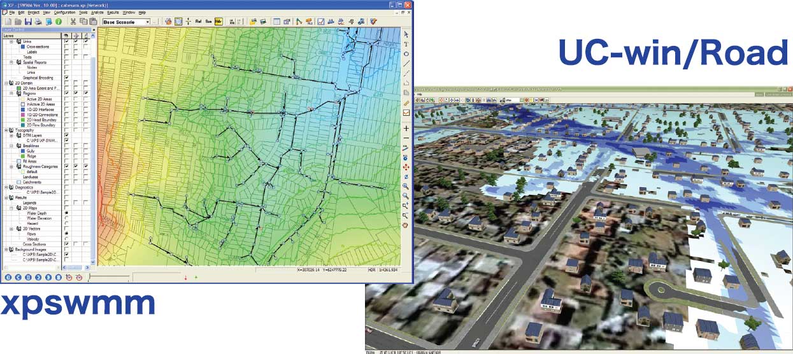
Task: Click the minus icon in right toolbar
Action: coord(406,138)
